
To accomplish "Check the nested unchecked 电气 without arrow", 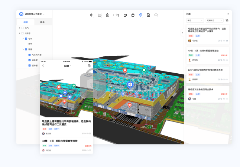I will point(26,44).
